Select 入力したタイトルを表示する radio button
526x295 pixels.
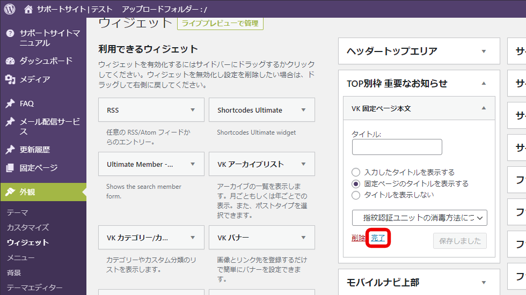point(356,172)
